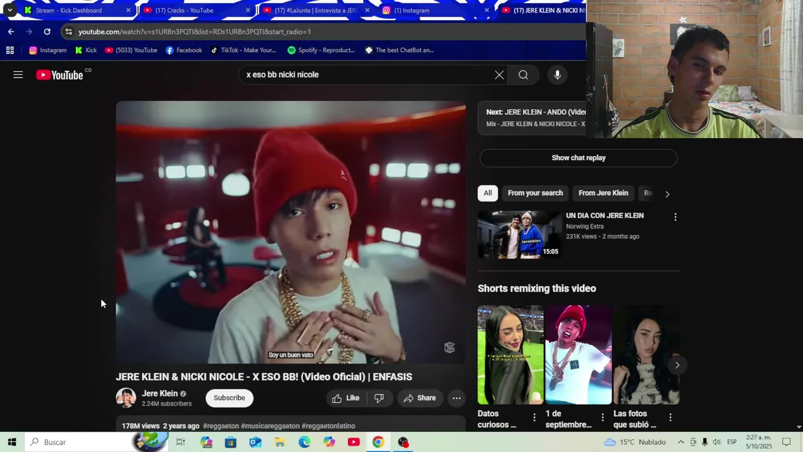Click the #musicareggaeton hashtag
Viewport: 803px width, 452px height.
pyautogui.click(x=269, y=426)
